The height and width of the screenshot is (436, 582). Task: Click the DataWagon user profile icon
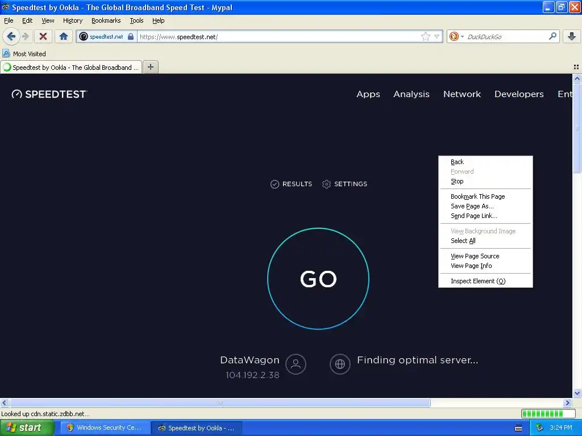click(296, 364)
